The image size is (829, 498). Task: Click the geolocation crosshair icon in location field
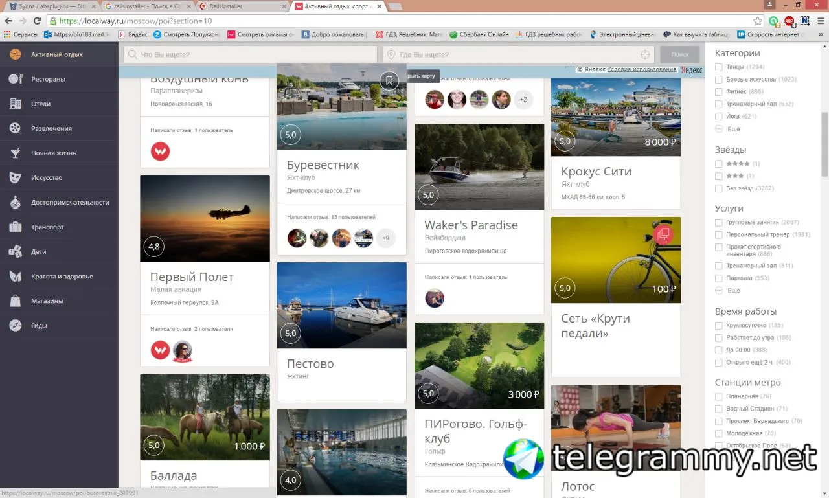[645, 54]
